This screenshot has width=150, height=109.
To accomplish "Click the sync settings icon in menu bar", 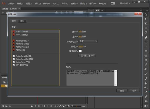I will 113,4.
